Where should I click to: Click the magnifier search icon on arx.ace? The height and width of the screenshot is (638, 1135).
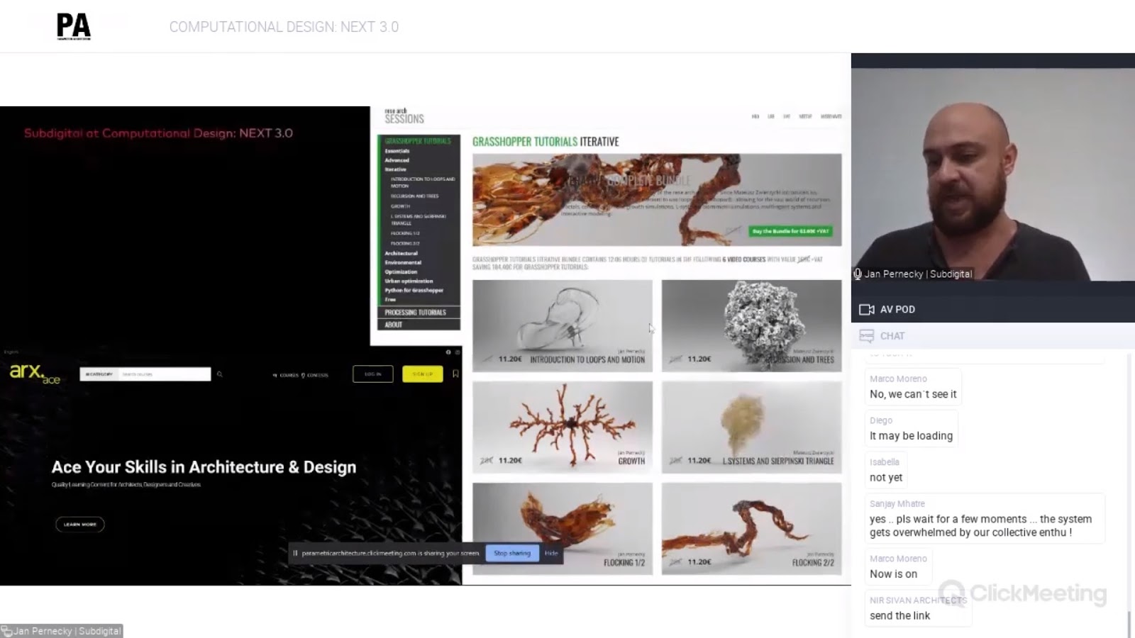tap(220, 374)
